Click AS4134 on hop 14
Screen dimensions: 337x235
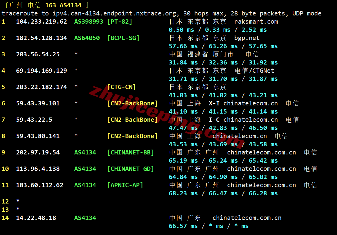[x=85, y=218]
